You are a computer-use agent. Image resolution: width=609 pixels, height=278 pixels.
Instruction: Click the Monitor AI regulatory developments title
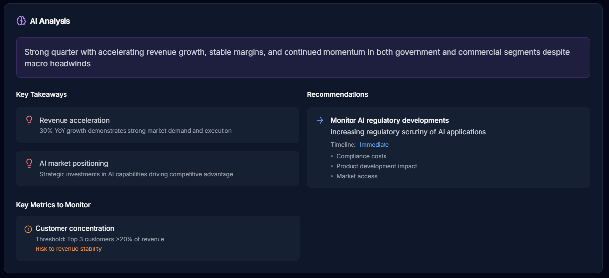tap(389, 120)
